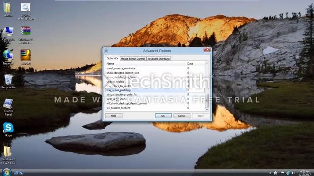Image resolution: width=314 pixels, height=176 pixels.
Task: Select the tray_icons_padding row
Action: [x=155, y=90]
